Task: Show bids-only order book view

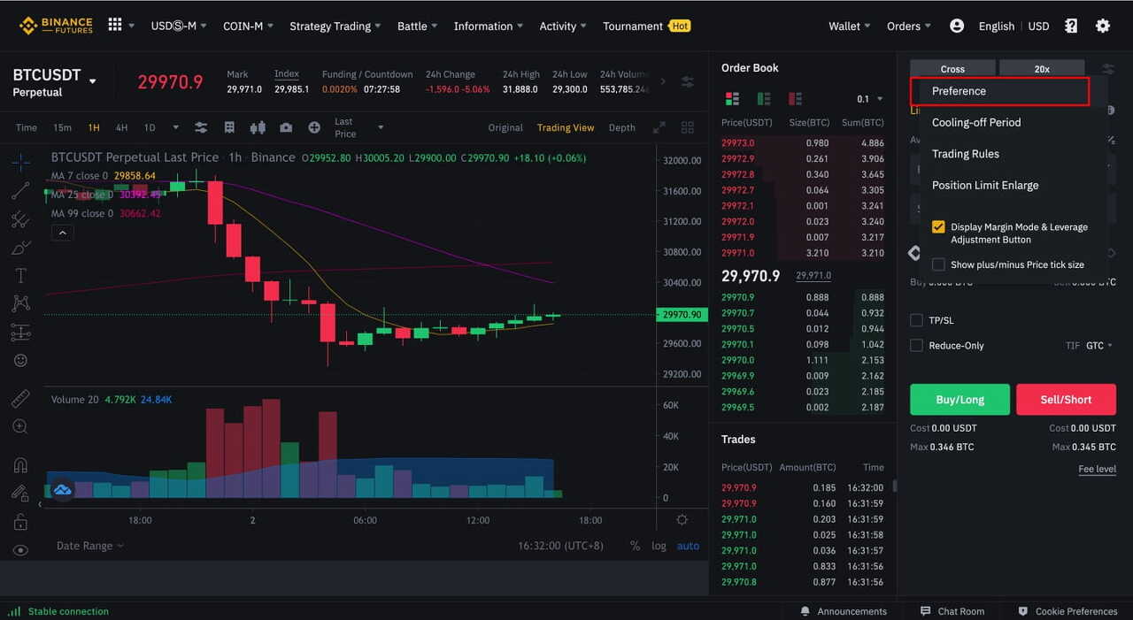Action: (x=763, y=98)
